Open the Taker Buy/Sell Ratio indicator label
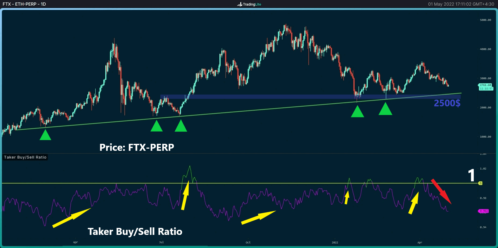Viewport: 498px width, 248px height. pos(25,157)
